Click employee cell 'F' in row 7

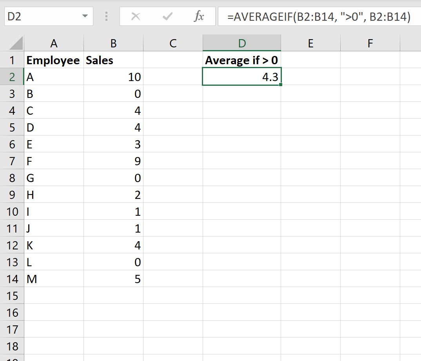(x=54, y=161)
